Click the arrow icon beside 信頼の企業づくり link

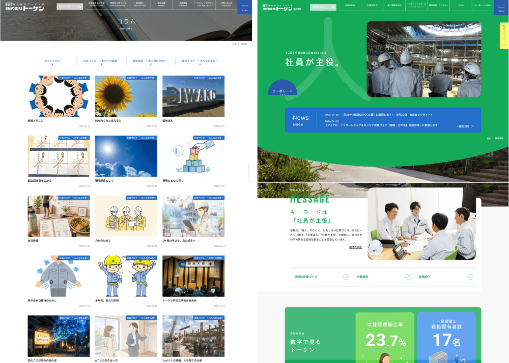click(x=346, y=277)
